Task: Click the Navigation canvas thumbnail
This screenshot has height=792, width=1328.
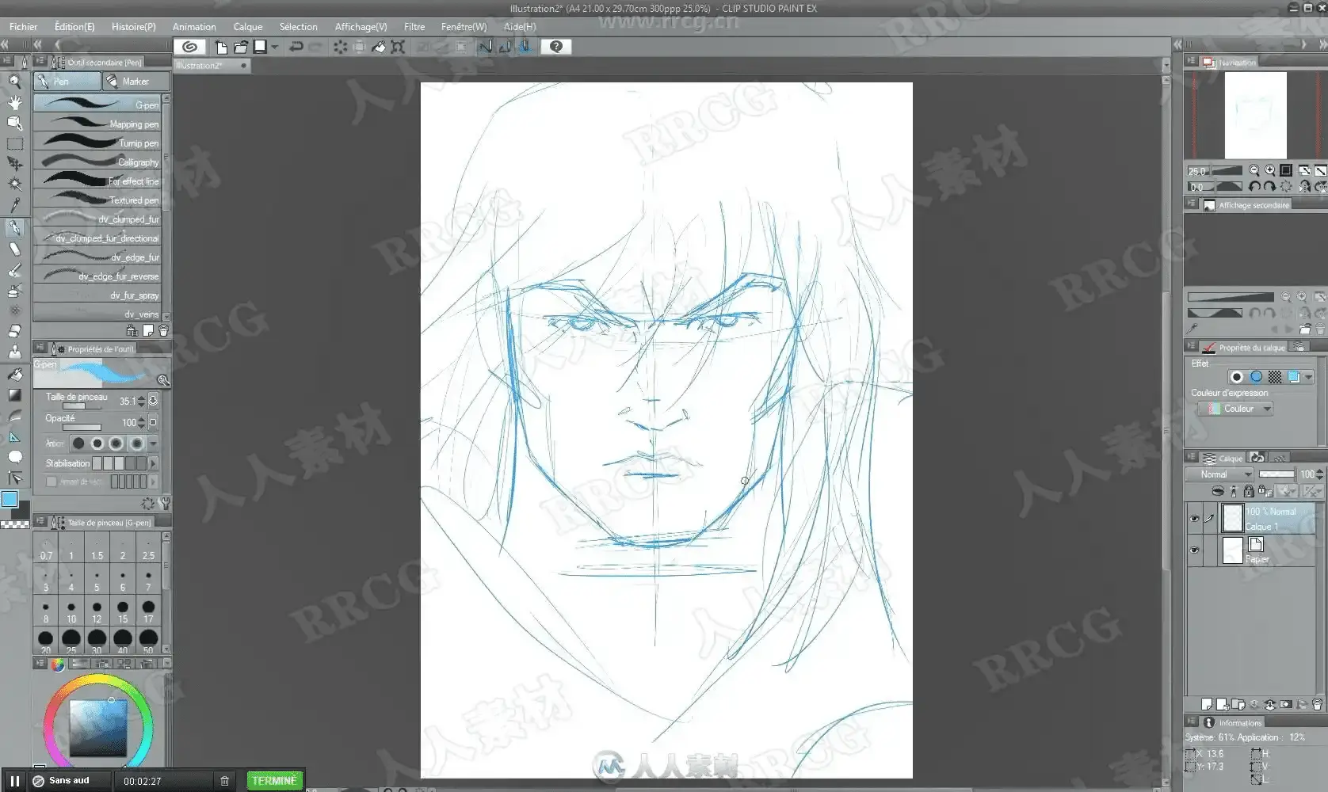Action: click(x=1256, y=116)
